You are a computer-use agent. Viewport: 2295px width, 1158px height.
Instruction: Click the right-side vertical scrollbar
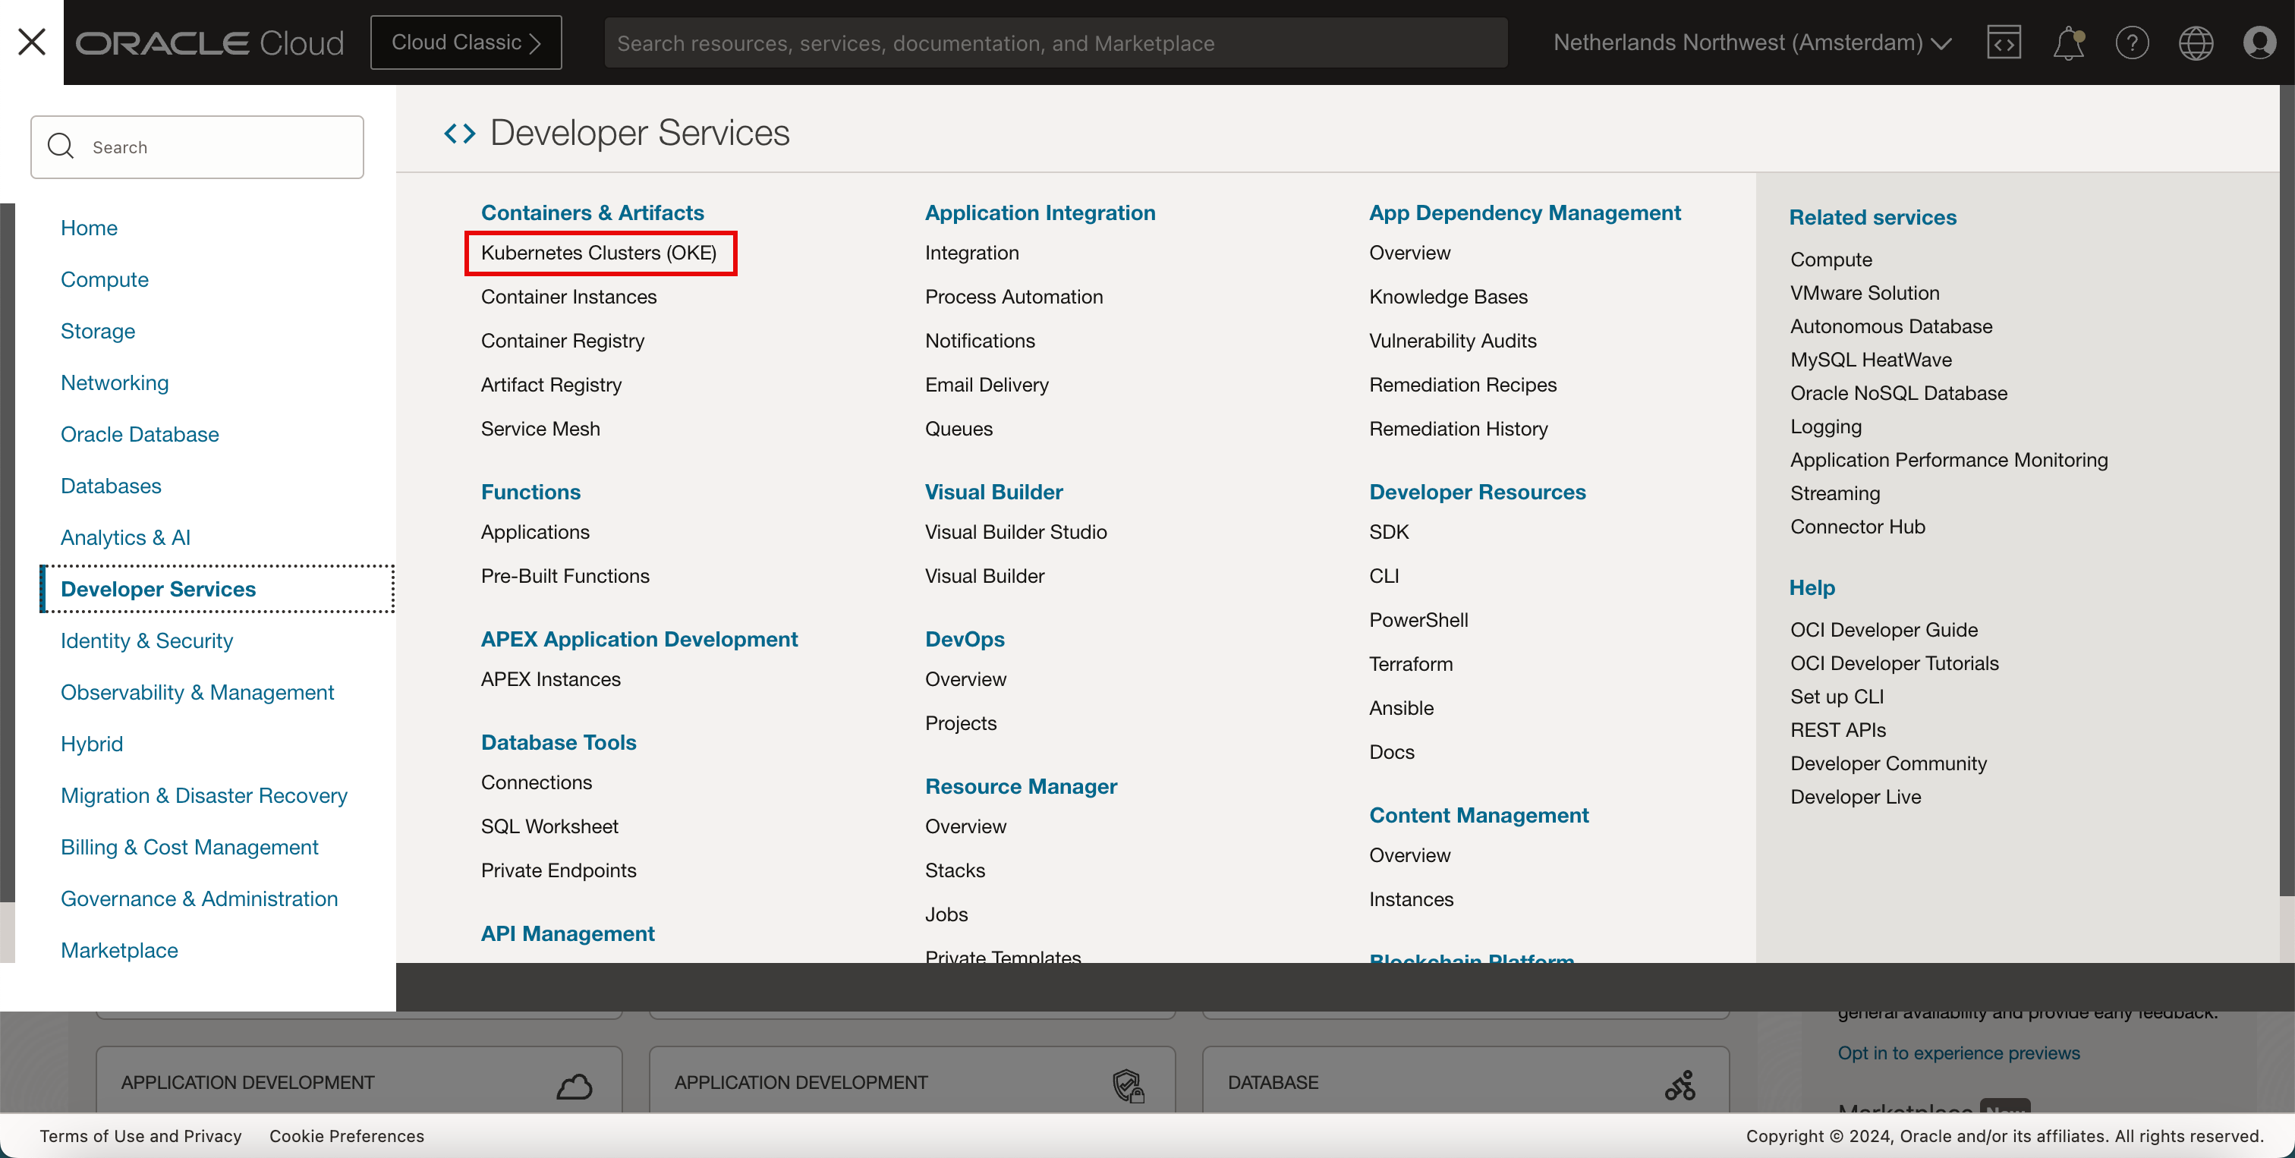tap(2286, 490)
